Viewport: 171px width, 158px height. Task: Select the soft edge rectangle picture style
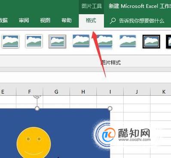(128, 41)
